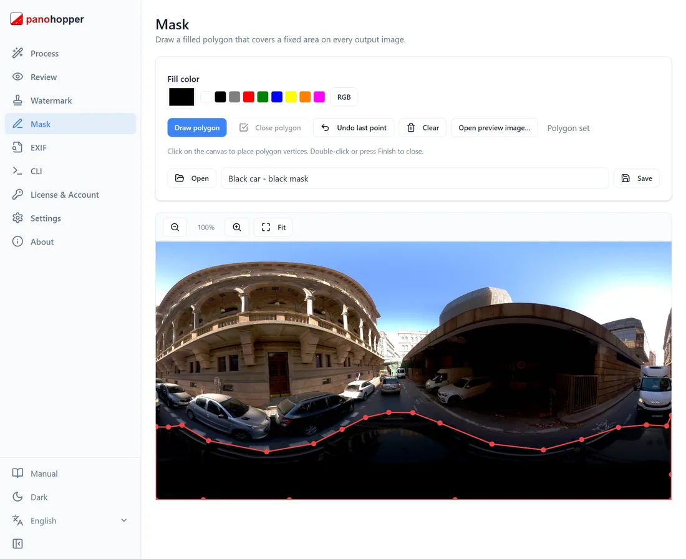Open the Process page
Viewport: 686px width, 559px height.
pyautogui.click(x=70, y=54)
